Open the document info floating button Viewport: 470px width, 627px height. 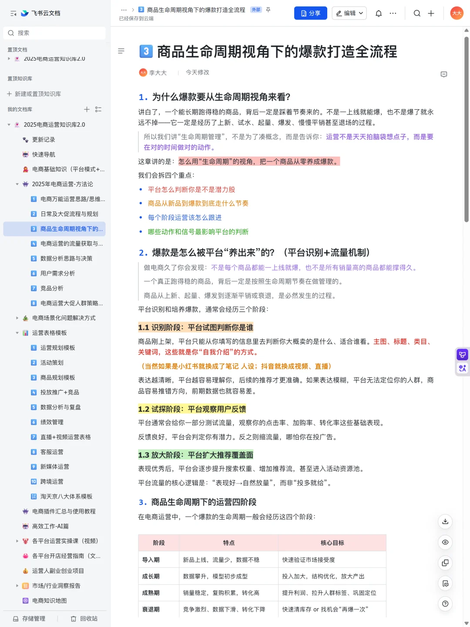pyautogui.click(x=445, y=583)
